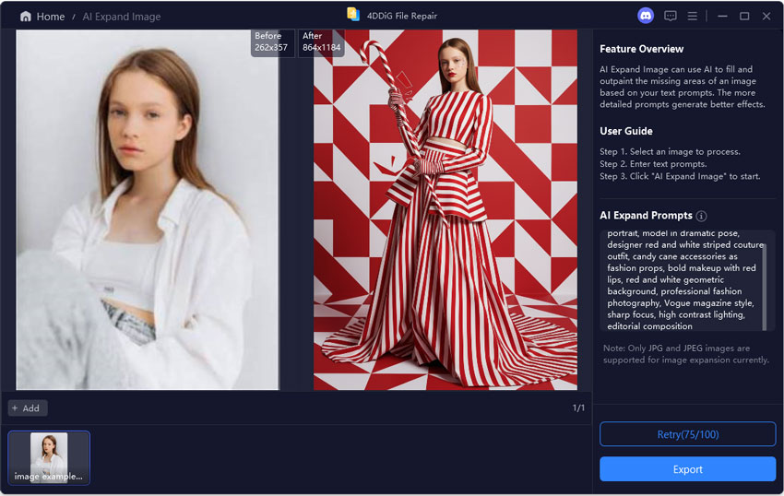Screen dimensions: 784x496
Task: Click the AI Expand Prompts heading
Action: pyautogui.click(x=646, y=216)
